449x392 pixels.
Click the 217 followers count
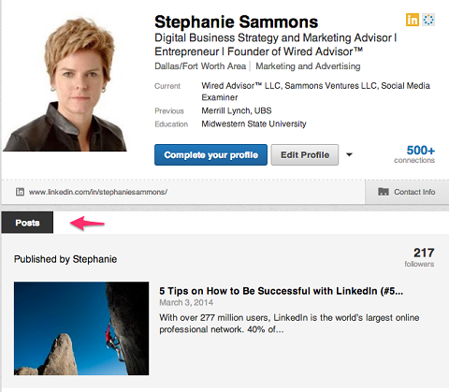420,257
